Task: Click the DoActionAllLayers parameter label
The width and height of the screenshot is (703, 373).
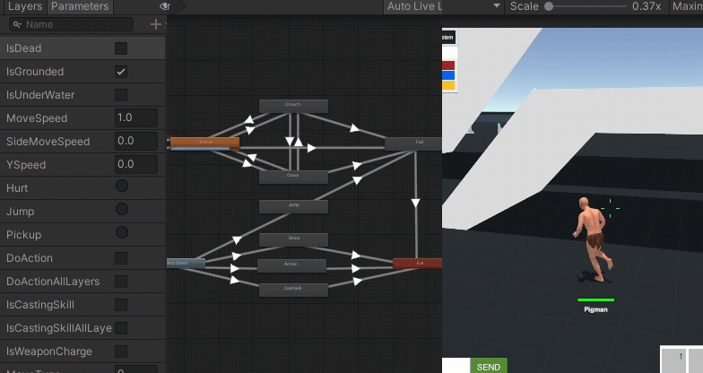Action: click(53, 282)
